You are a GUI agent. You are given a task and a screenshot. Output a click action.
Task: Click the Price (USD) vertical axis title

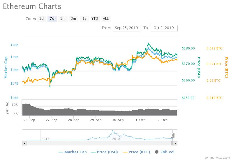199,67
